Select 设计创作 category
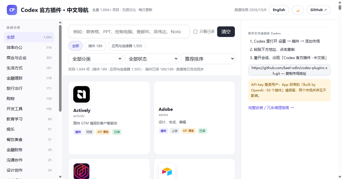This screenshot has width=342, height=179. [x=29, y=170]
